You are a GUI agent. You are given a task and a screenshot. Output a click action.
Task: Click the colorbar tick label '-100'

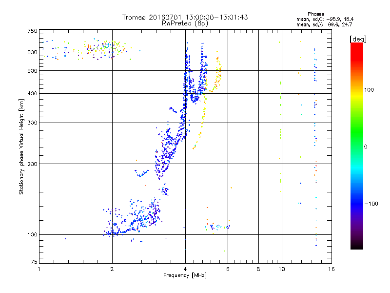pyautogui.click(x=371, y=204)
